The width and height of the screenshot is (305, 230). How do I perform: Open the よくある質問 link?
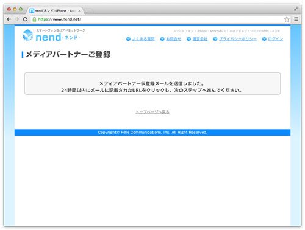(143, 39)
